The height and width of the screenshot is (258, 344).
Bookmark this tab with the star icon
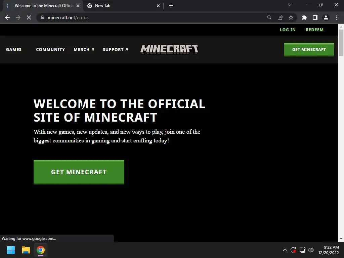point(291,17)
